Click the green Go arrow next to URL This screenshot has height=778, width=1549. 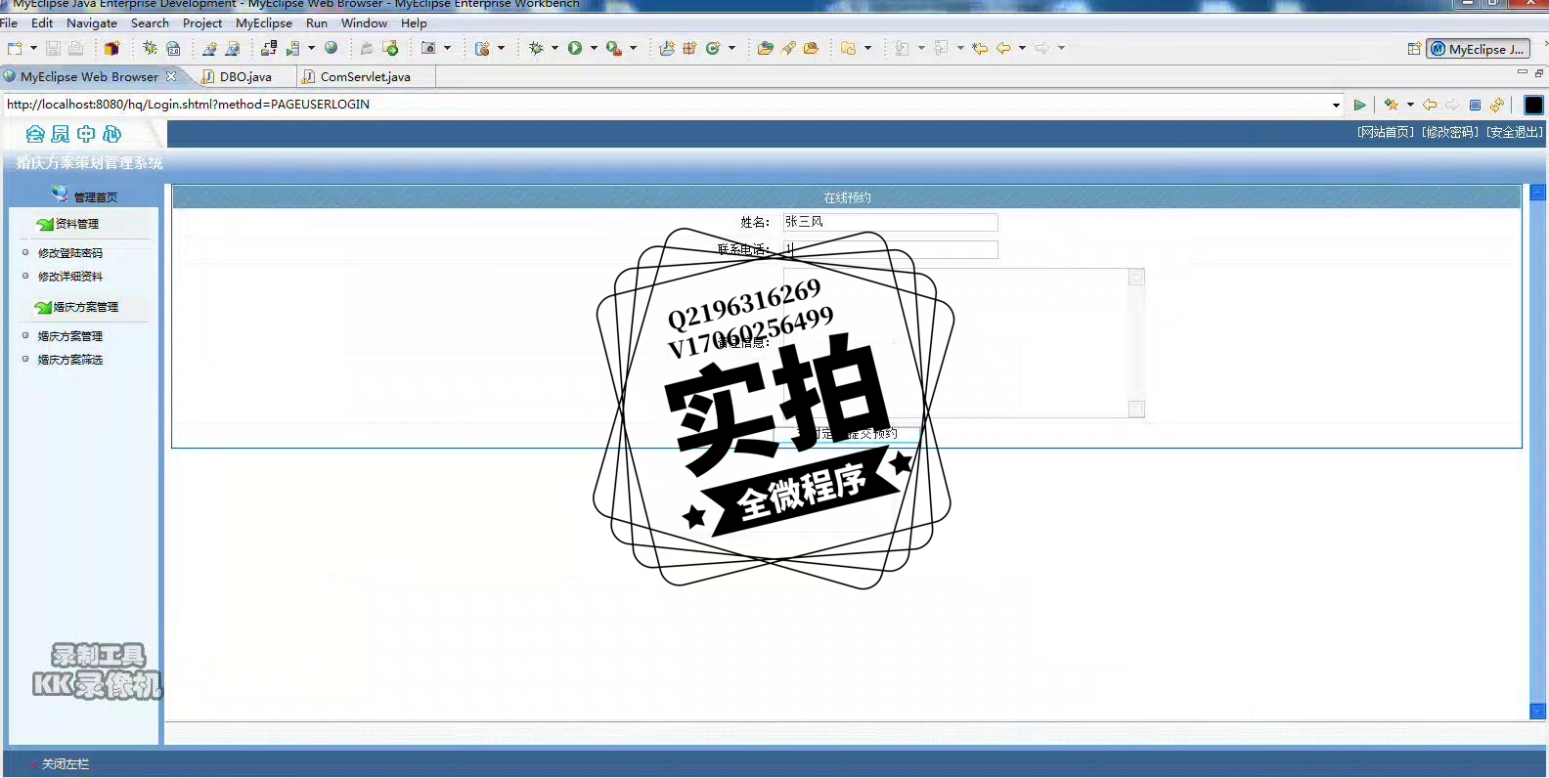click(1359, 105)
